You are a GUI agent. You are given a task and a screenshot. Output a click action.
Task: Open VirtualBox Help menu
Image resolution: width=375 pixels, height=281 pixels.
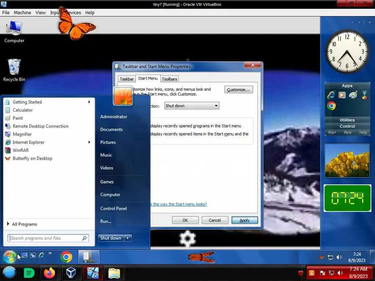(90, 13)
